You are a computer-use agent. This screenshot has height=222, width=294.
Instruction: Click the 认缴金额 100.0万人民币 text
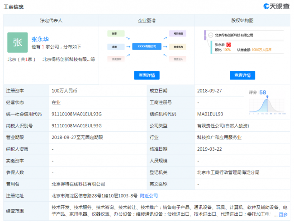click(x=254, y=50)
